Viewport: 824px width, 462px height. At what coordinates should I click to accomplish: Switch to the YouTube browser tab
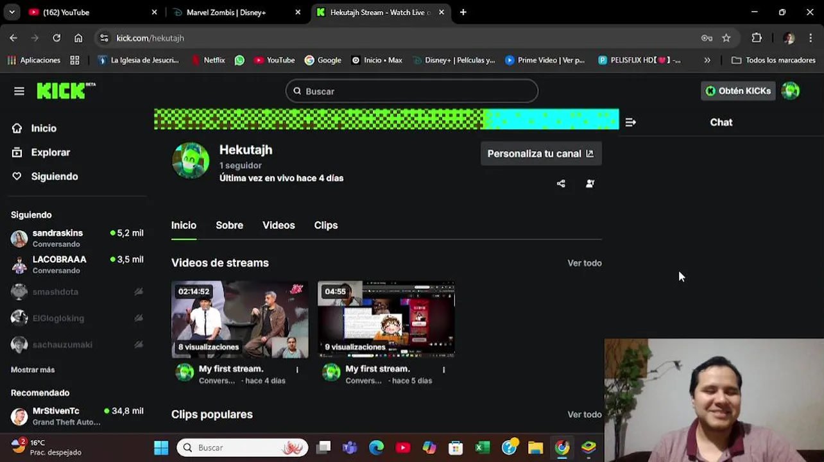[91, 12]
